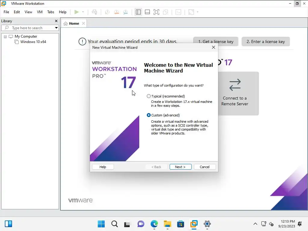
Task: Click the Connect to a Remote Server tile
Action: 239,94
